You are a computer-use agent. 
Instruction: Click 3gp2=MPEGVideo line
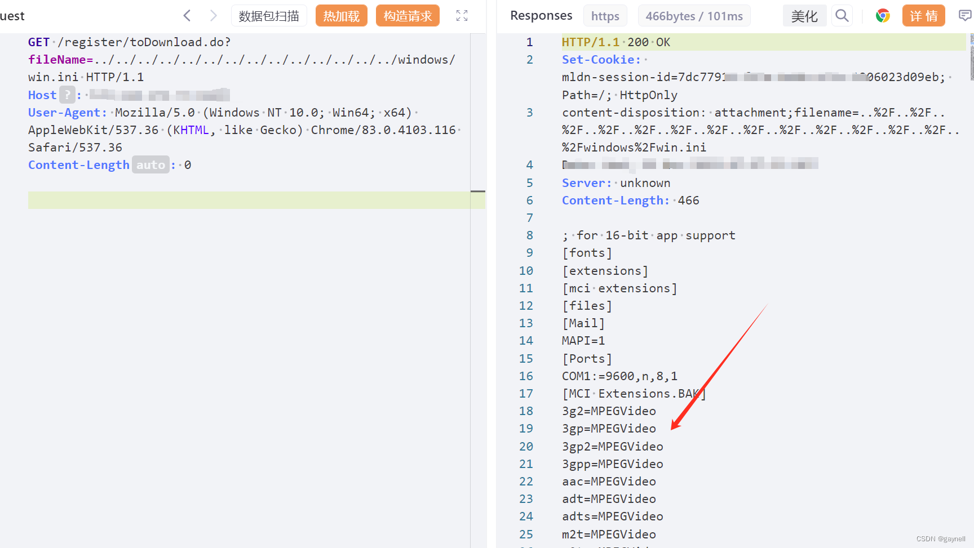(x=613, y=447)
